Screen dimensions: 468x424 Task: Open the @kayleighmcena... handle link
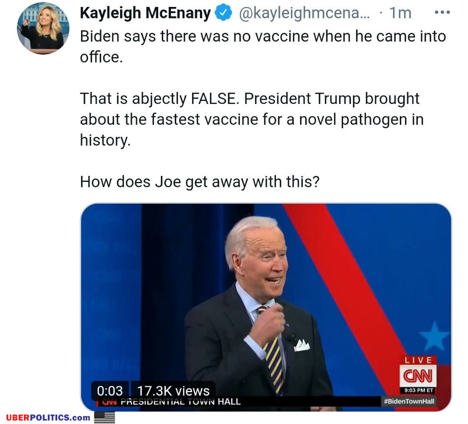(x=304, y=13)
